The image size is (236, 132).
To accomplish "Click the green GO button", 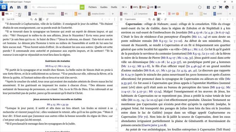I will pos(82,7).
